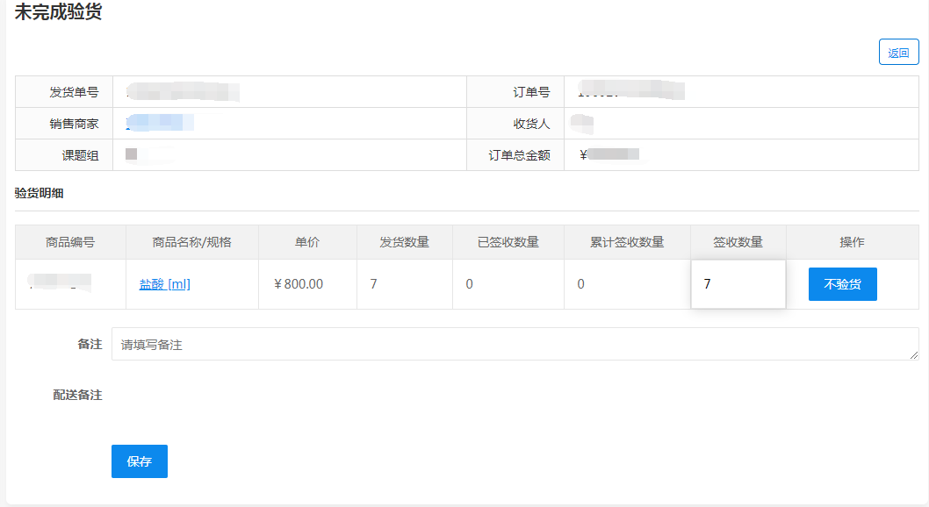This screenshot has width=929, height=507.
Task: Grab the 备注 textarea resize handle
Action: (x=914, y=355)
